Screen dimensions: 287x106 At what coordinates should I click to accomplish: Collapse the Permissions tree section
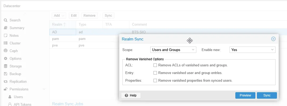(44, 89)
